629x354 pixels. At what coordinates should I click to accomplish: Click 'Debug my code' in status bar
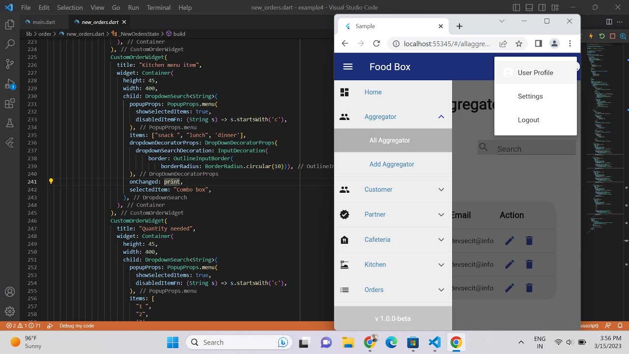[x=77, y=325]
